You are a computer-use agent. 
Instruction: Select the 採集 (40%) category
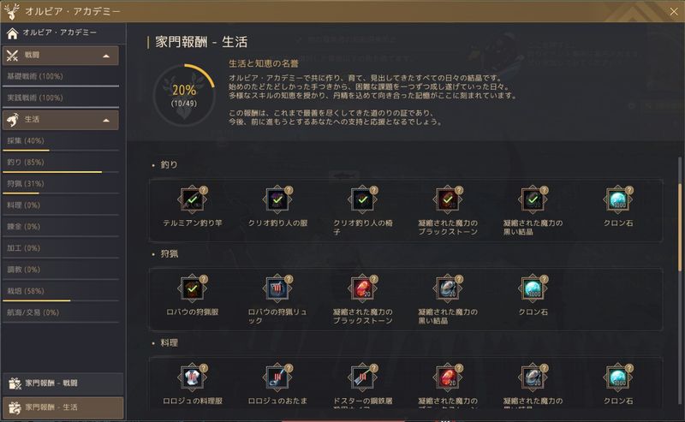click(60, 141)
